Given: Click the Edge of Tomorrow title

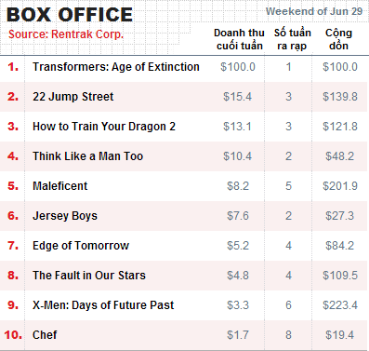Looking at the screenshot, I should tap(81, 246).
